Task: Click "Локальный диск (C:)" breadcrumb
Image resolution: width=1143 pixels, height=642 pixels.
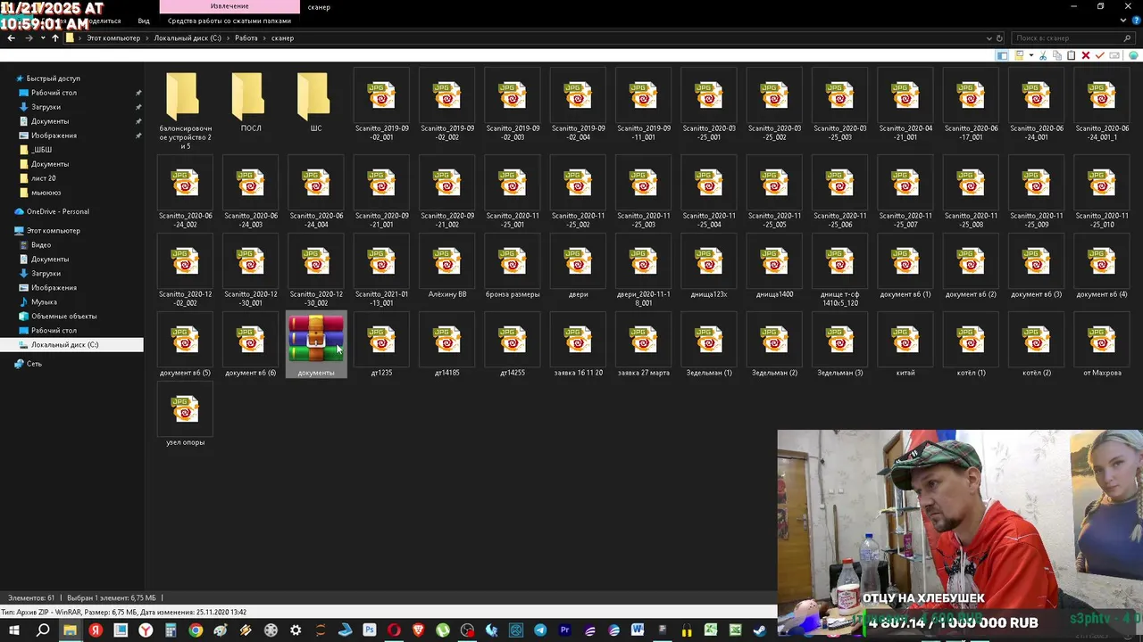Action: [x=188, y=38]
